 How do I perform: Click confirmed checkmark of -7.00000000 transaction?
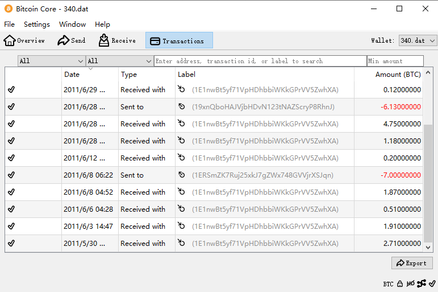click(11, 175)
